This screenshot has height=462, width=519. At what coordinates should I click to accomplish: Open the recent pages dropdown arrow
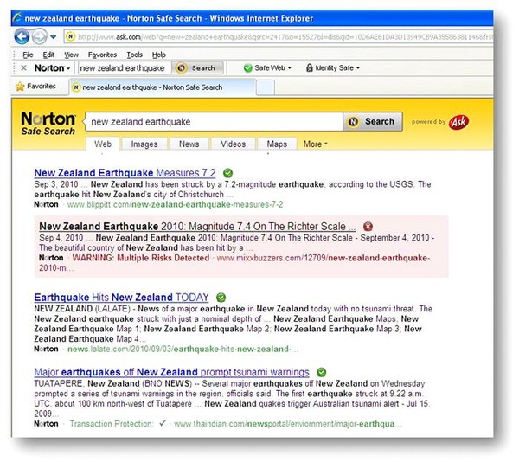pos(54,36)
